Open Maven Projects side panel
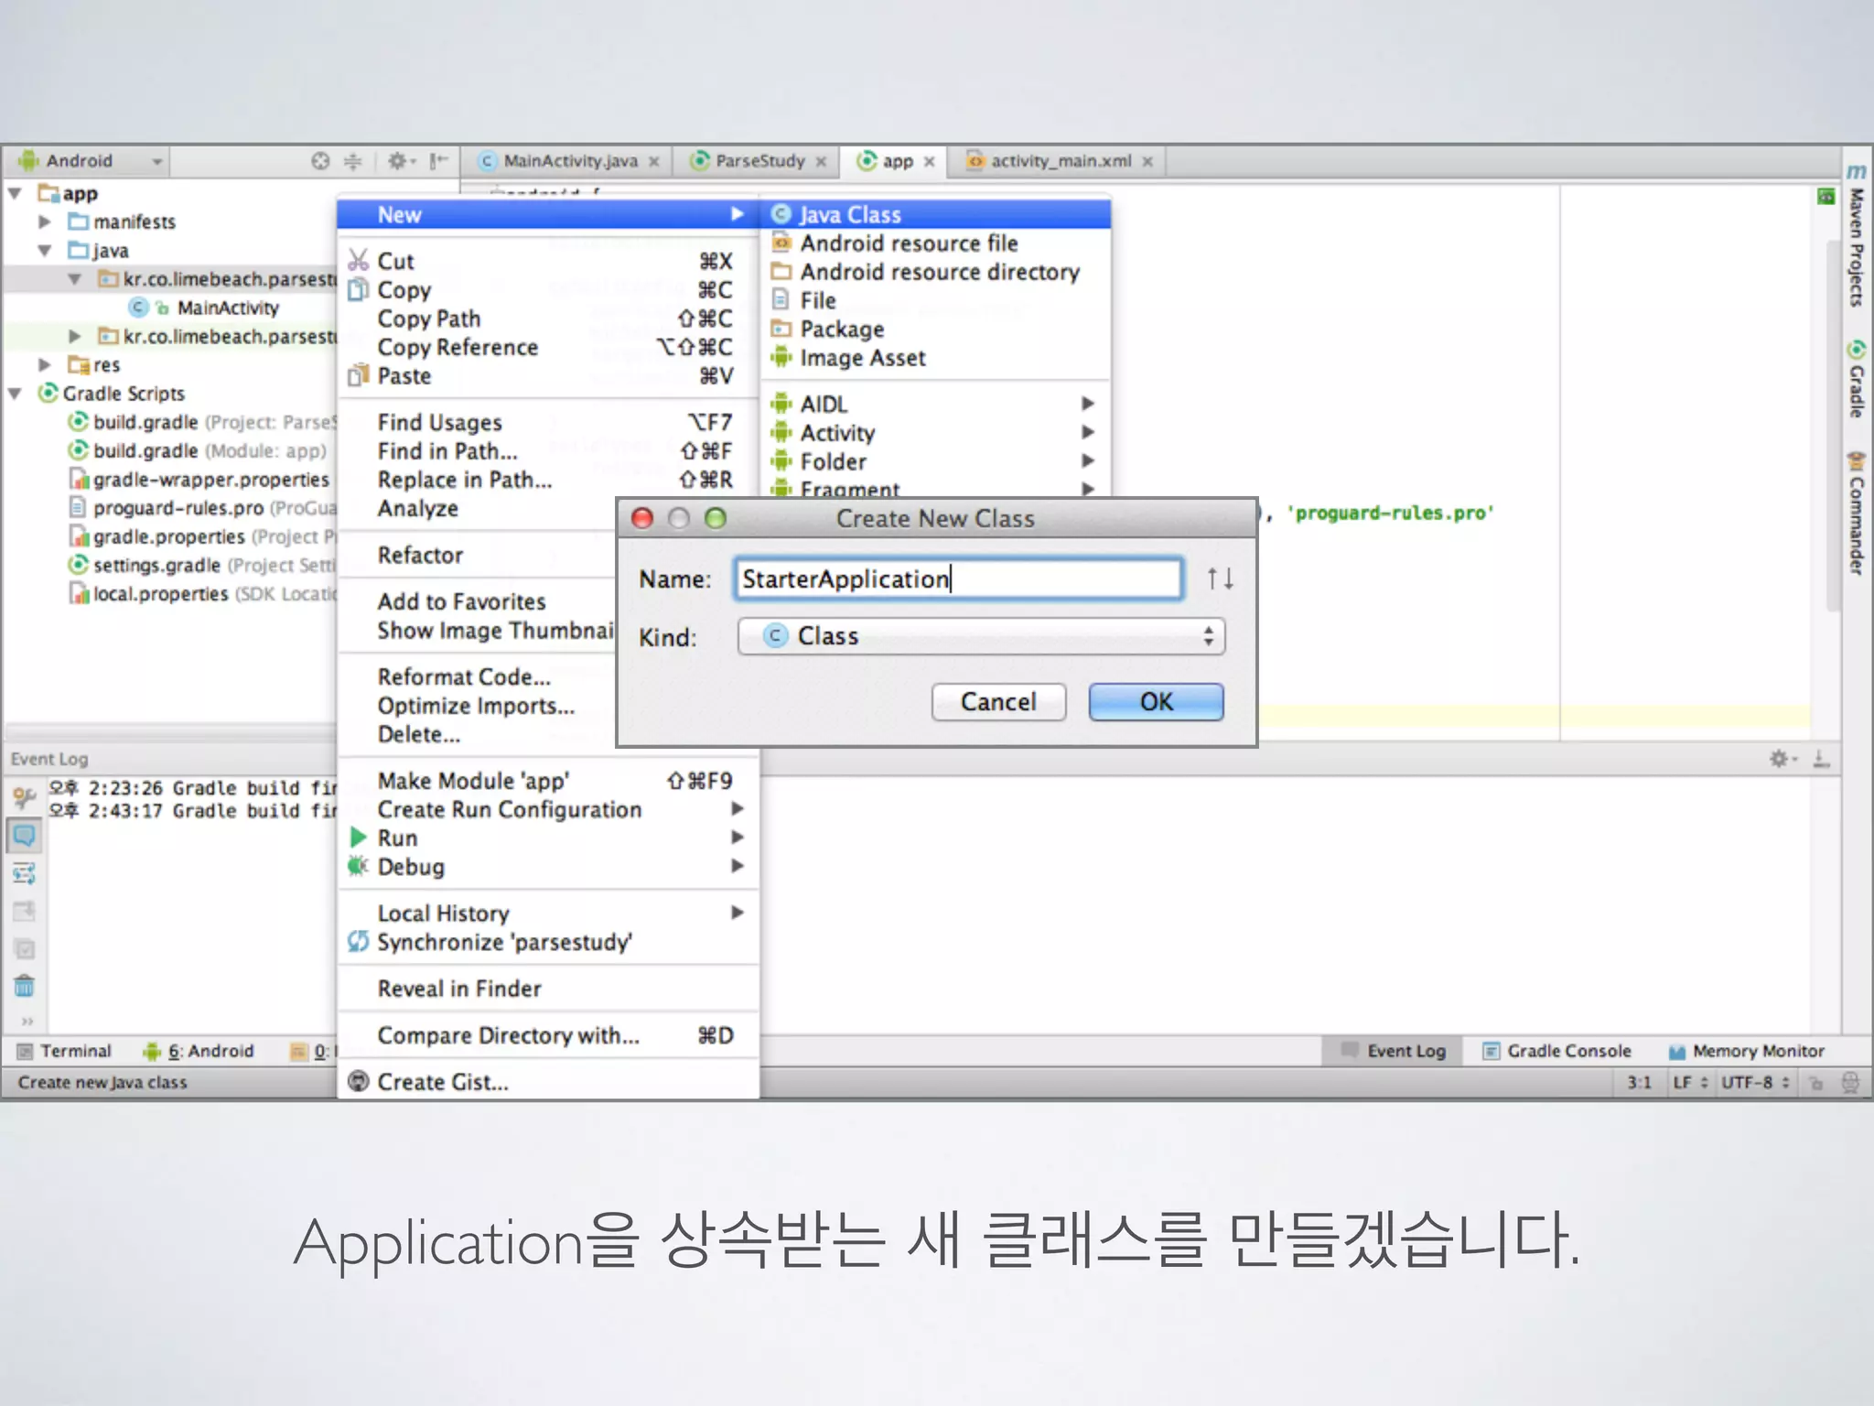The width and height of the screenshot is (1874, 1406). click(x=1857, y=237)
